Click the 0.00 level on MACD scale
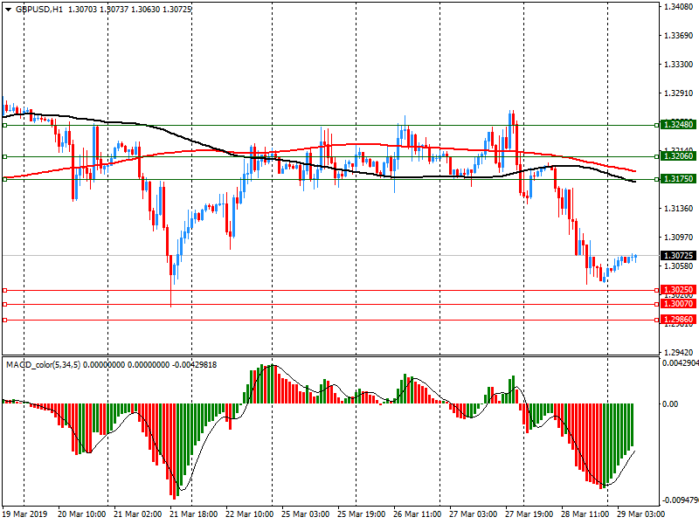 pos(671,404)
